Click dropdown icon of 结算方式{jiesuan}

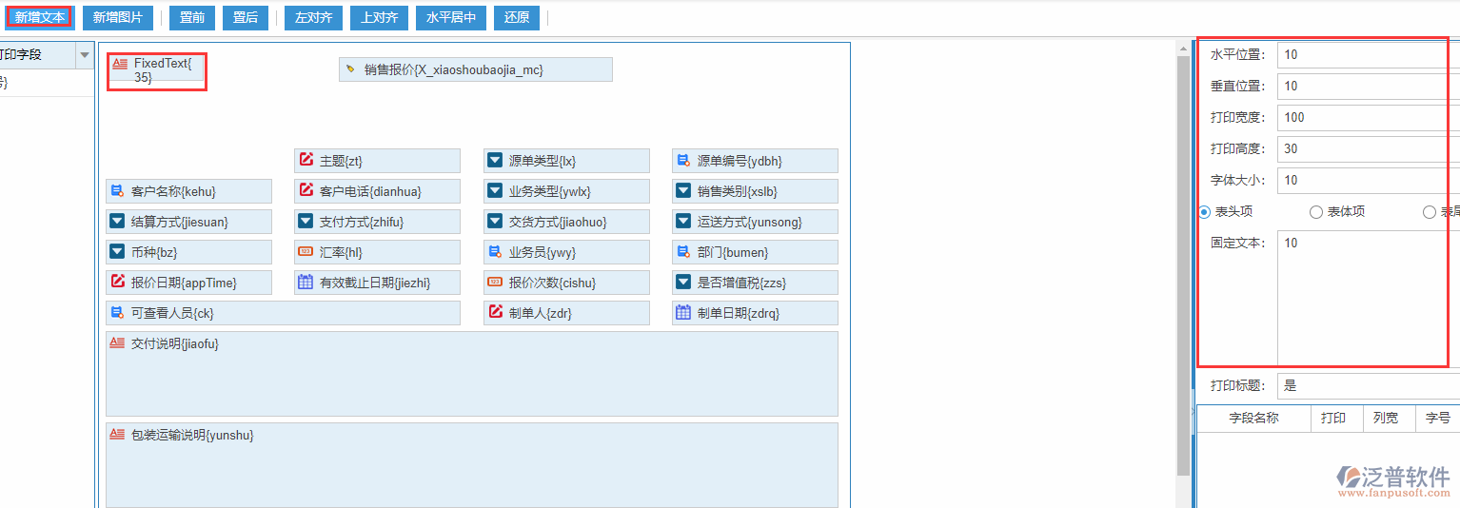click(117, 221)
